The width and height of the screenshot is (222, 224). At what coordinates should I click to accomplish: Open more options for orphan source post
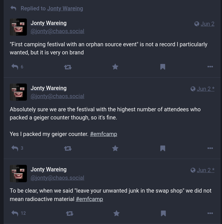210,66
